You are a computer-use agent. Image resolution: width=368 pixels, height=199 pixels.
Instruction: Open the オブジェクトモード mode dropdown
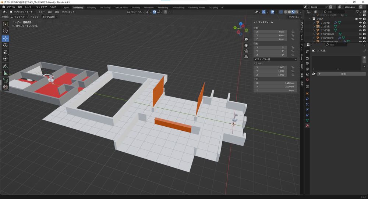pos(23,12)
